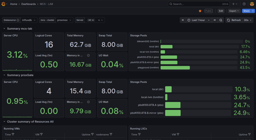The image size is (256, 140).
Task: Collapse the 'Summary mcs-lab' row
Action: (x=4, y=29)
